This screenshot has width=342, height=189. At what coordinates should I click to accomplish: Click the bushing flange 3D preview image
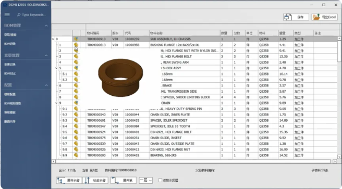(120, 77)
